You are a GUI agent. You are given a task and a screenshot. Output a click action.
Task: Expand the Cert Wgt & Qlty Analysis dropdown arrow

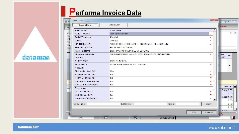point(211,85)
